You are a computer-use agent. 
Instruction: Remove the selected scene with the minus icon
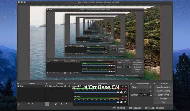[x=23, y=104]
